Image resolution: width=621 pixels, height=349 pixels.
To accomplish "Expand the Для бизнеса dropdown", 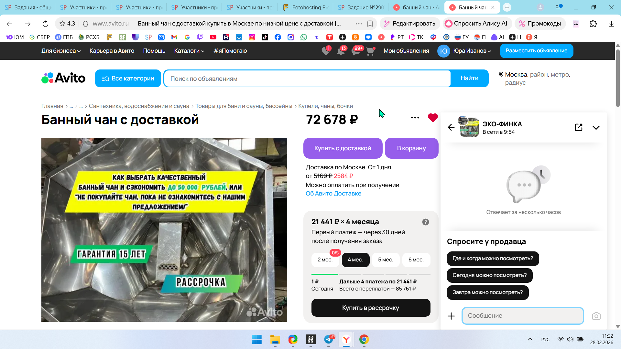I will click(x=61, y=51).
